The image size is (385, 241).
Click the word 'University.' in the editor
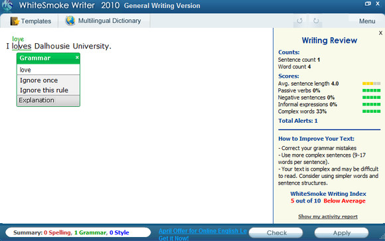coord(92,46)
